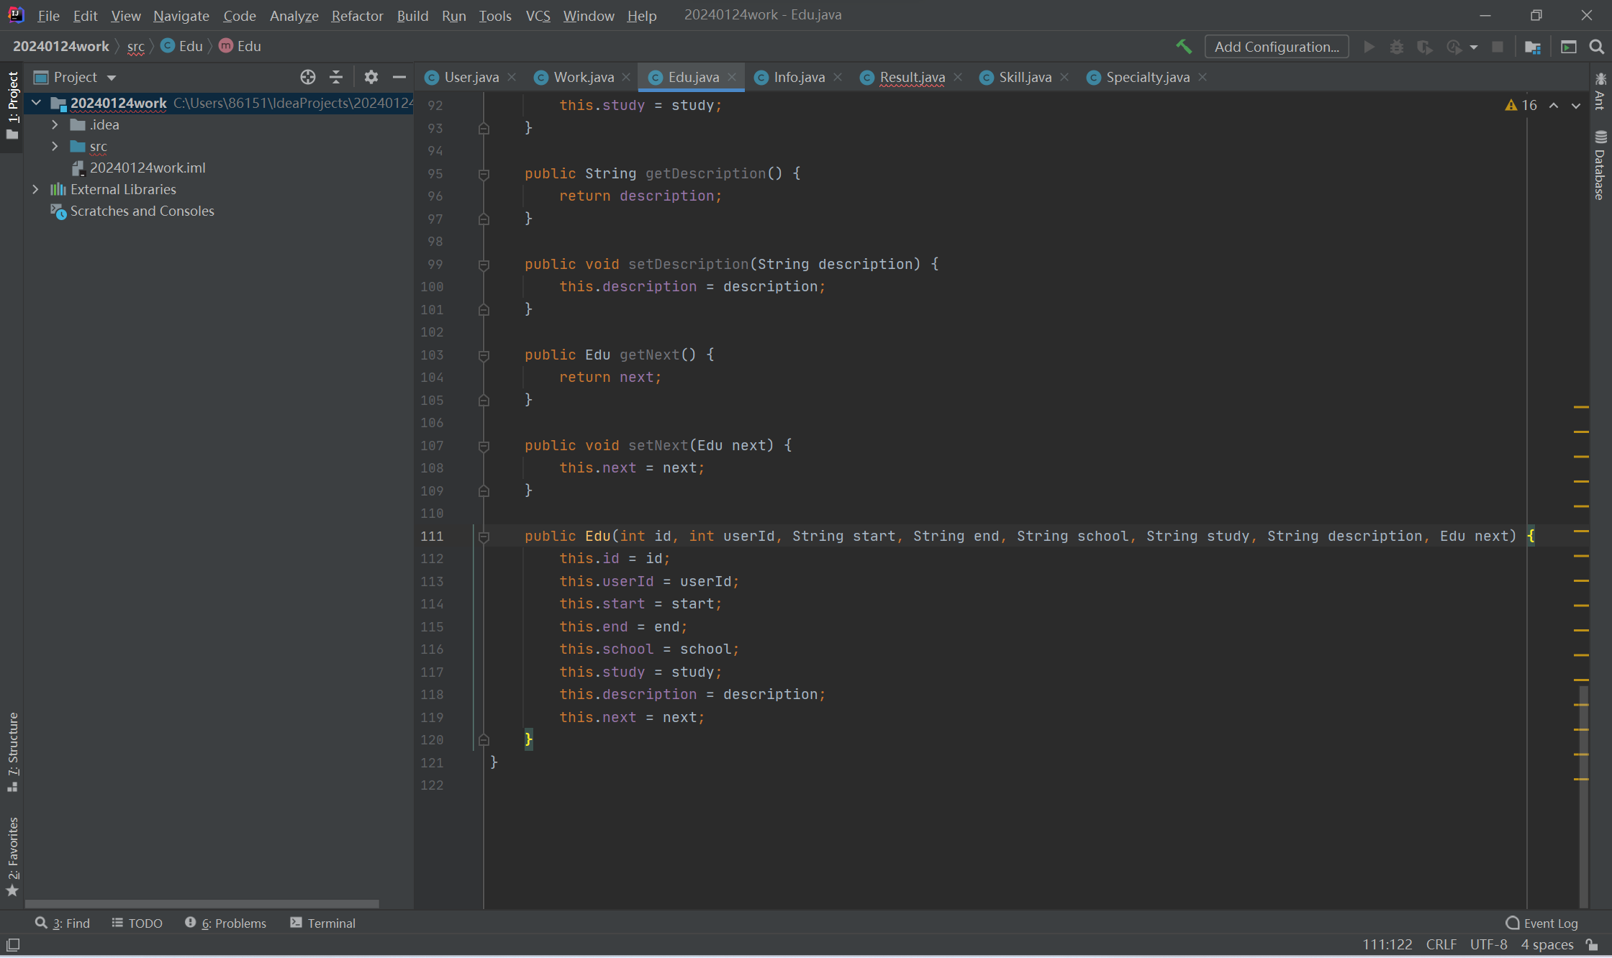Click Add Configuration button
The width and height of the screenshot is (1612, 958).
(1276, 47)
